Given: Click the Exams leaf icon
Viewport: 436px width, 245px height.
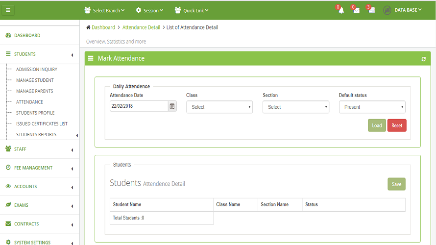Looking at the screenshot, I should (8, 205).
